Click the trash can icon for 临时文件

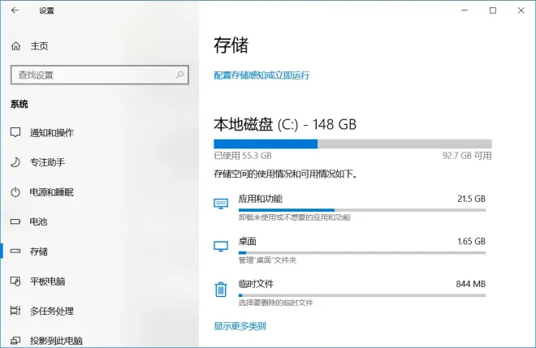221,290
